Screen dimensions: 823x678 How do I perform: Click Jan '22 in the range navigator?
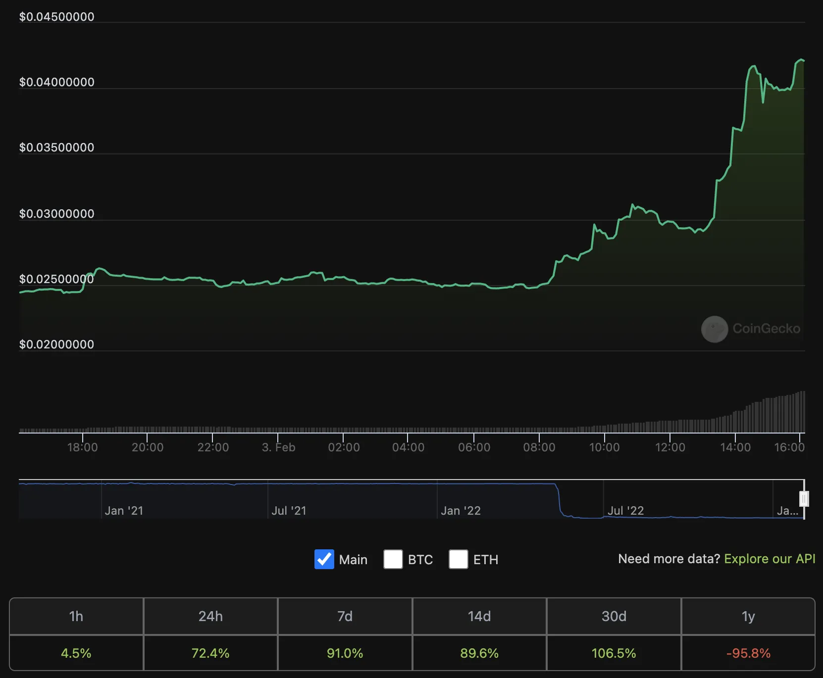(x=461, y=511)
